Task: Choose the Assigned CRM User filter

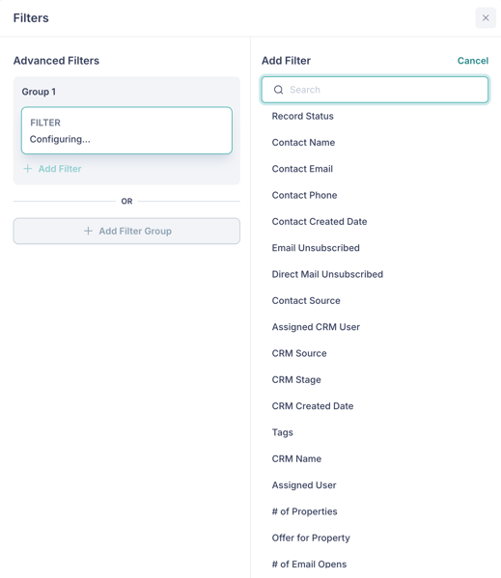Action: pyautogui.click(x=316, y=327)
